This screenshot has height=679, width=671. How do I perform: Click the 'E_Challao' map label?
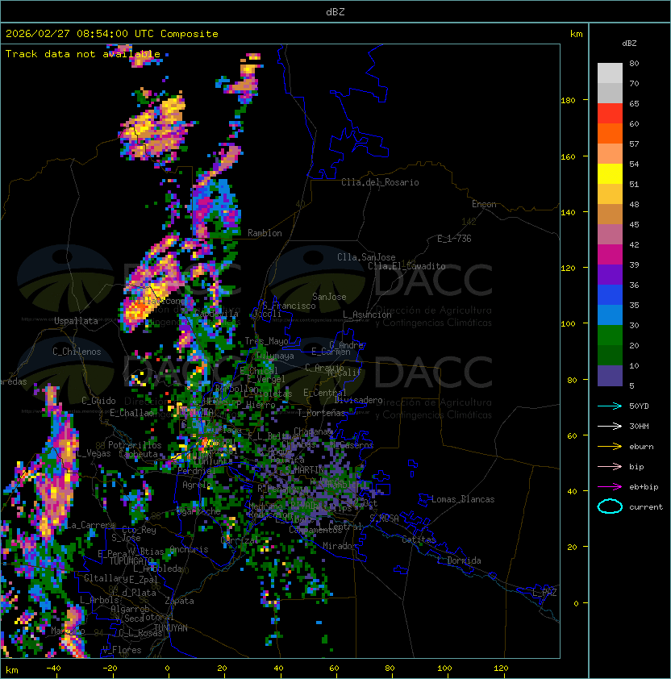coord(131,413)
